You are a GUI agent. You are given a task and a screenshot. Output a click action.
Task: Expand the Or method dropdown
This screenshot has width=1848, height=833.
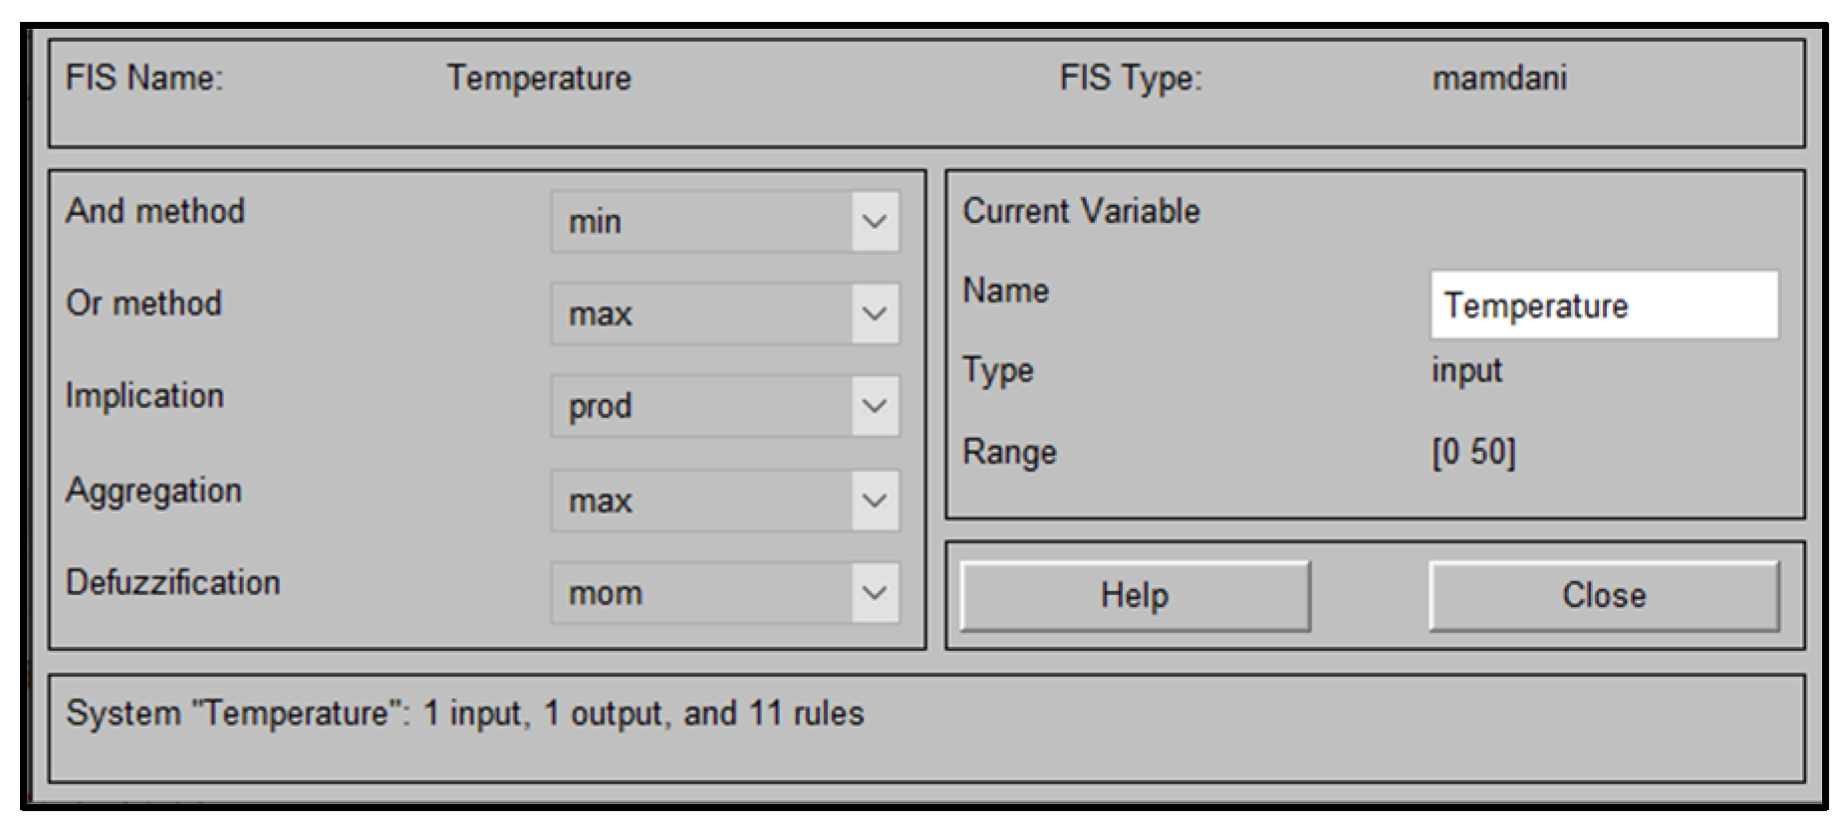[724, 313]
